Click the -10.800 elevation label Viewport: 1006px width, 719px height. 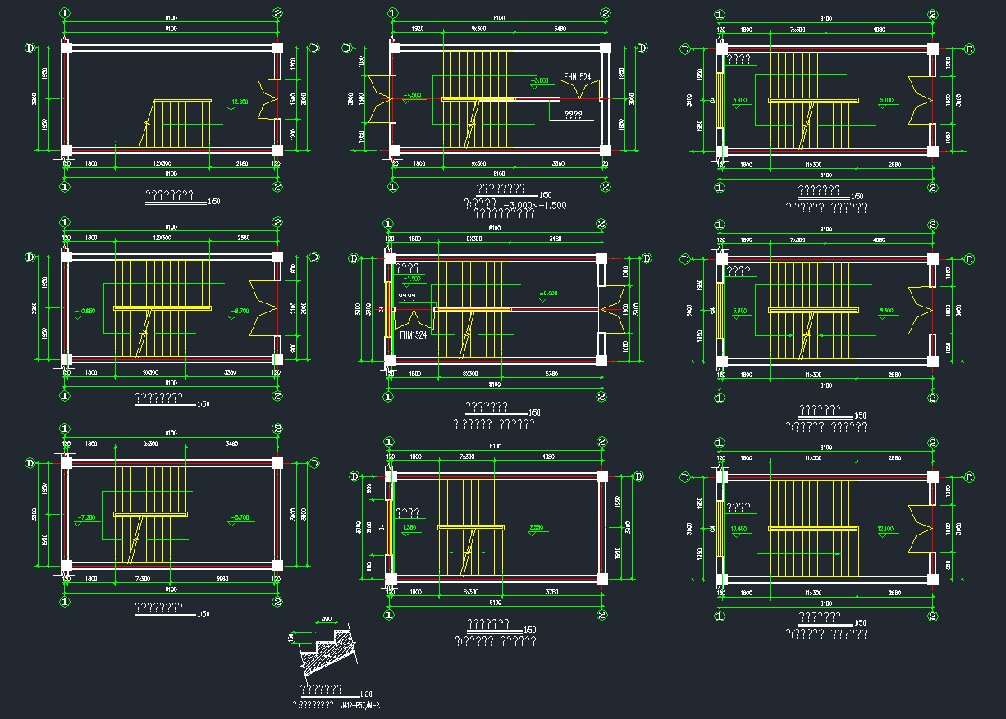(85, 312)
